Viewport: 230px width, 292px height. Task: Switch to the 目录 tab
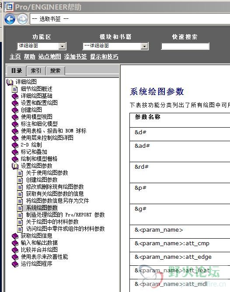[x=17, y=70]
